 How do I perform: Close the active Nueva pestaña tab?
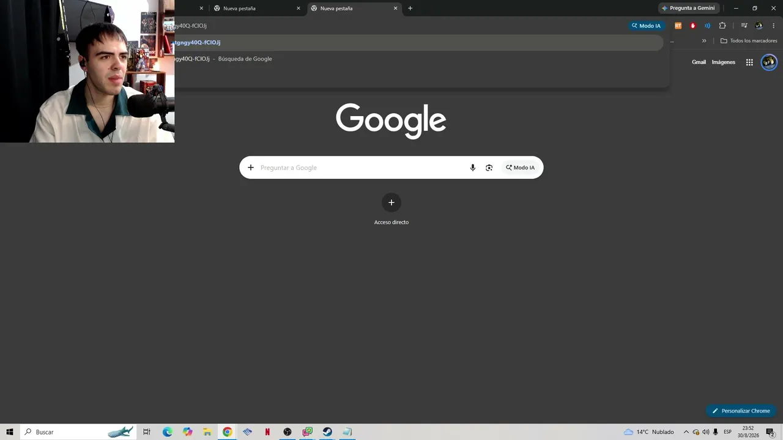click(x=395, y=8)
